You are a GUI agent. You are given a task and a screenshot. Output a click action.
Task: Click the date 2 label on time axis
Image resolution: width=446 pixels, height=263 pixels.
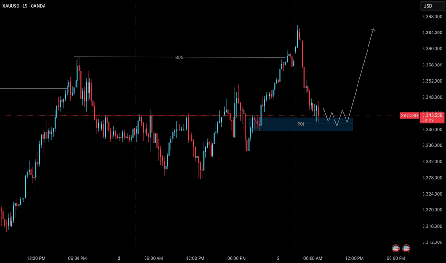119,258
